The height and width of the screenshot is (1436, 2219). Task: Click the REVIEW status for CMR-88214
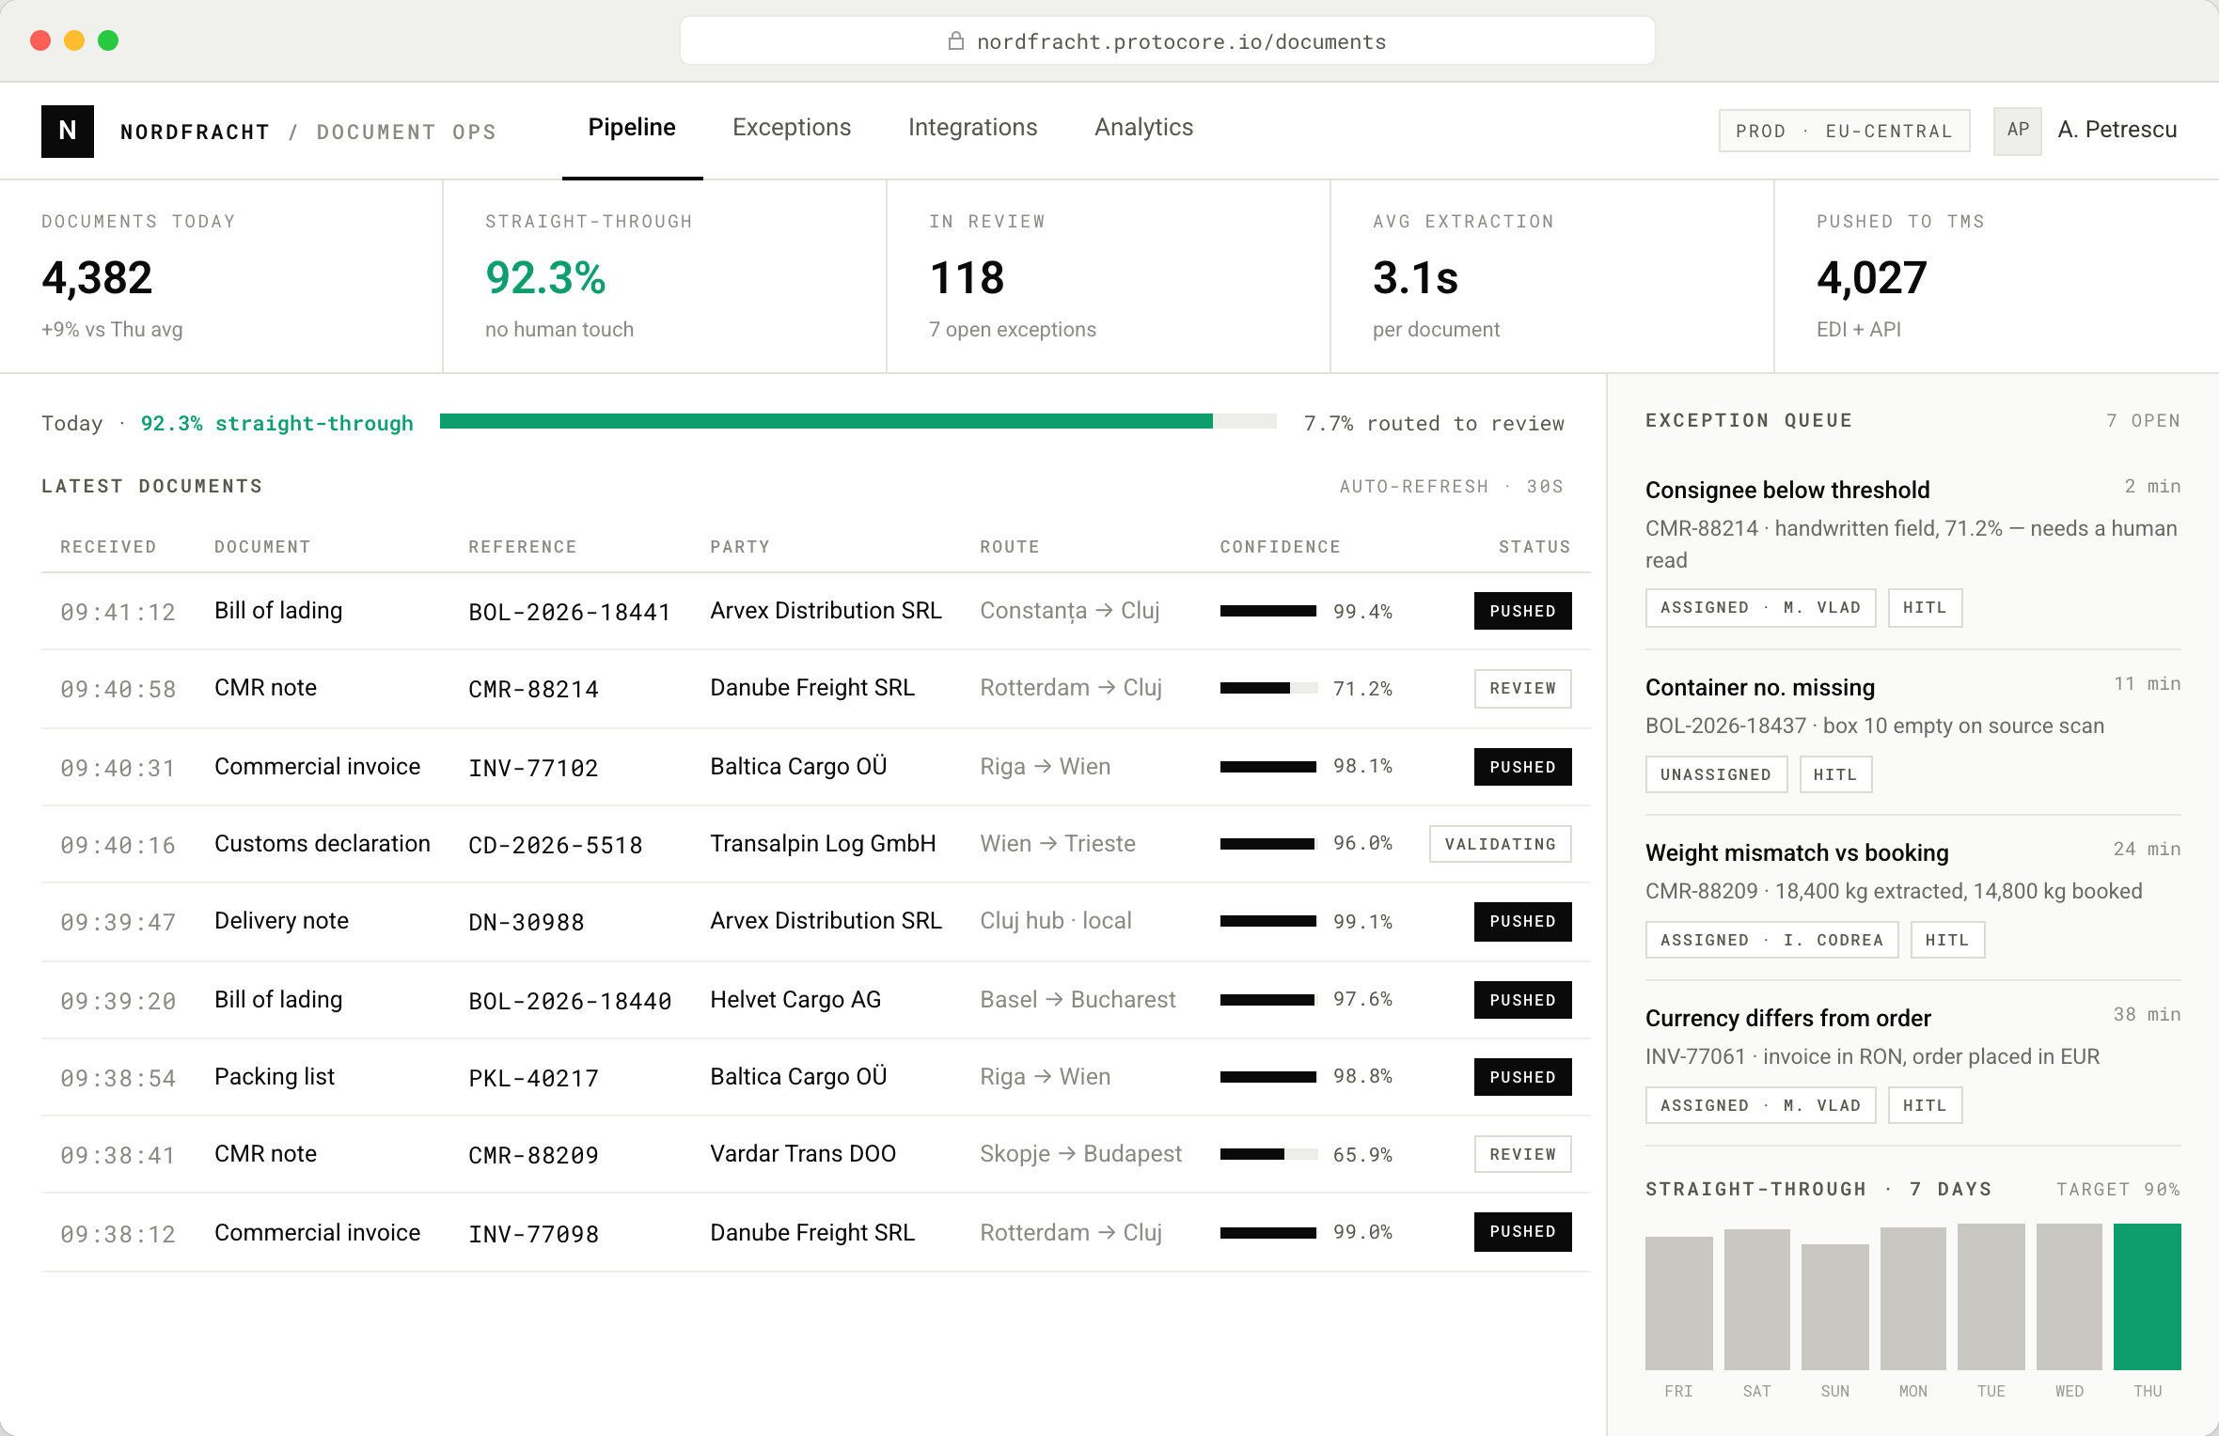point(1522,689)
